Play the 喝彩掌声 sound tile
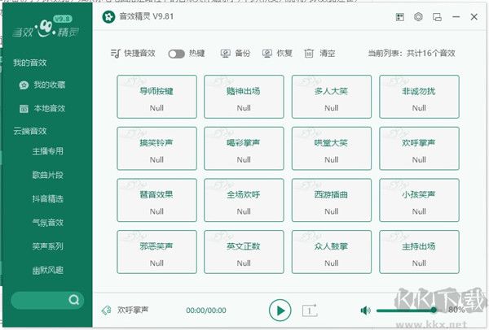Viewport: 489px width, 330px height. (244, 149)
